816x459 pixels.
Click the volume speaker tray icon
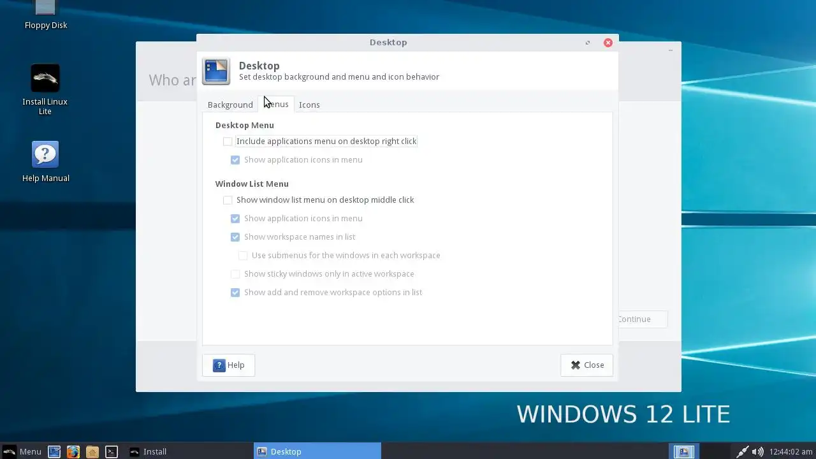(x=757, y=451)
